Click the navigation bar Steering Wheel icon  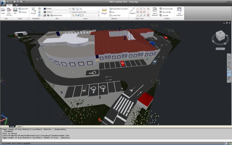[229, 58]
